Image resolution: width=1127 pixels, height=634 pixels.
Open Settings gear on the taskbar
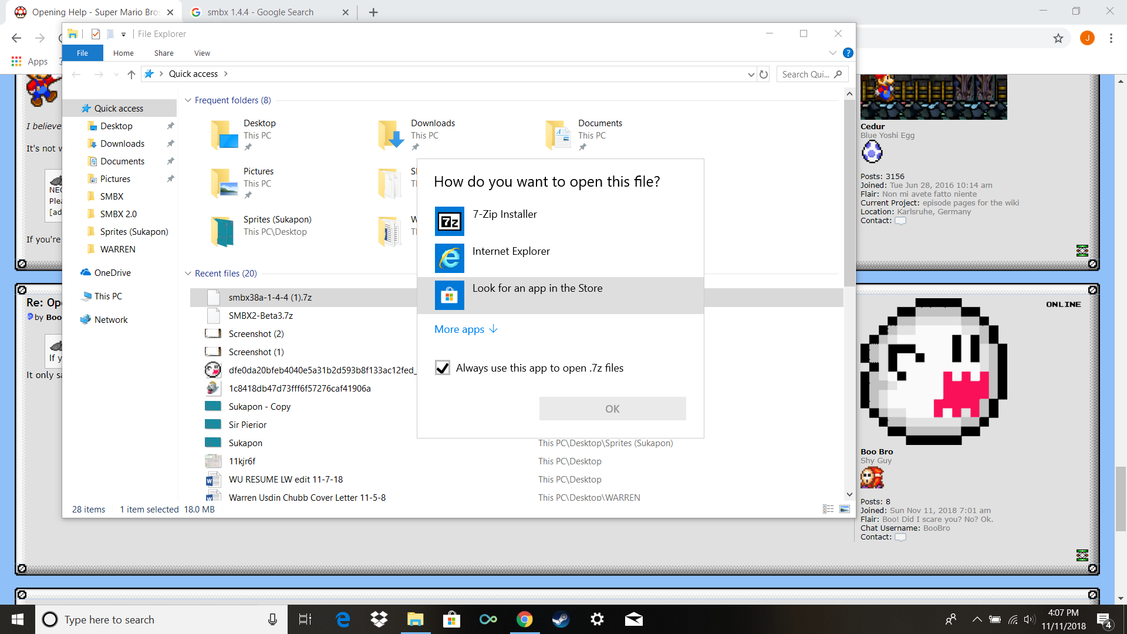click(x=597, y=619)
